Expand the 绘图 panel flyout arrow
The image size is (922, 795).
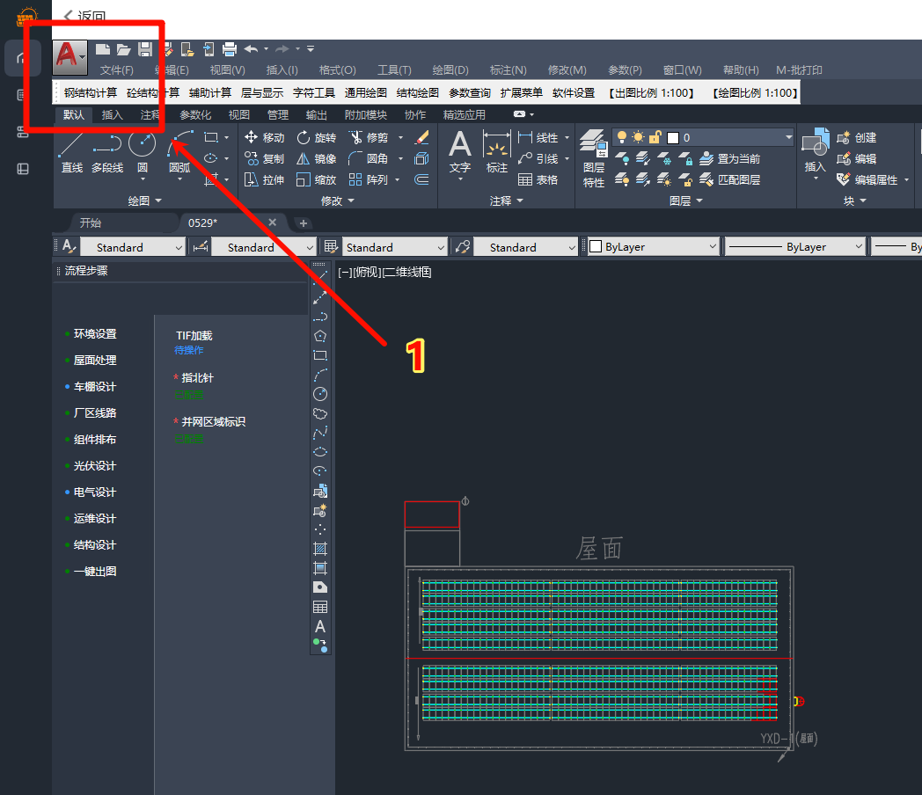(x=158, y=201)
